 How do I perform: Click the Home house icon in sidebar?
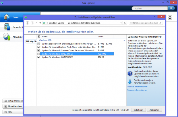7,17
